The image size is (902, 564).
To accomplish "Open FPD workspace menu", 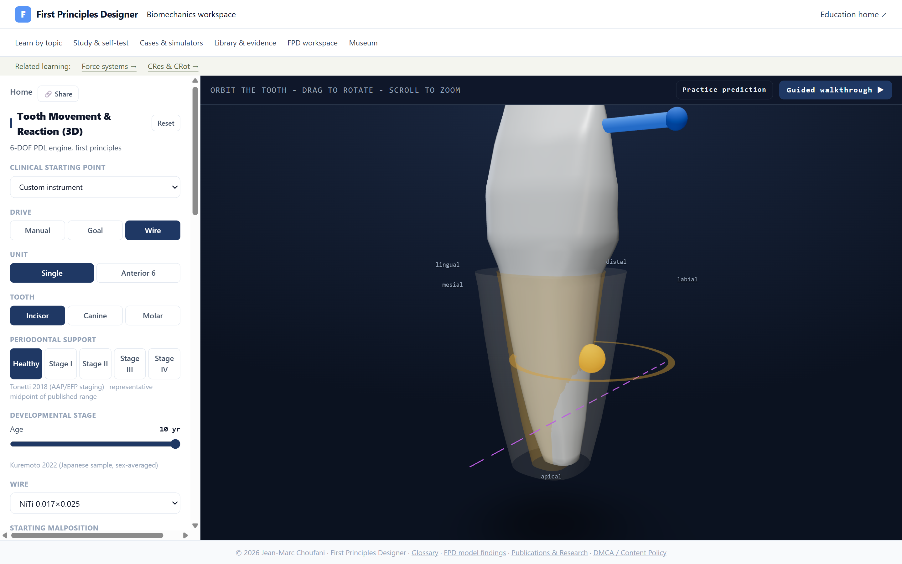I will point(312,43).
